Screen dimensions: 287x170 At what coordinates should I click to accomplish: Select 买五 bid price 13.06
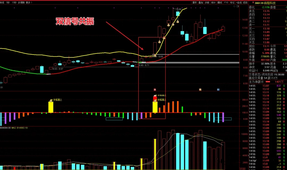266,42
